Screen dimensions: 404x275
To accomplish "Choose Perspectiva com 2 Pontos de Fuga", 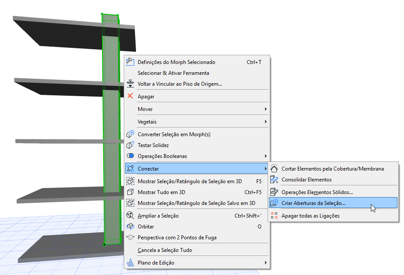I will pos(197,238).
